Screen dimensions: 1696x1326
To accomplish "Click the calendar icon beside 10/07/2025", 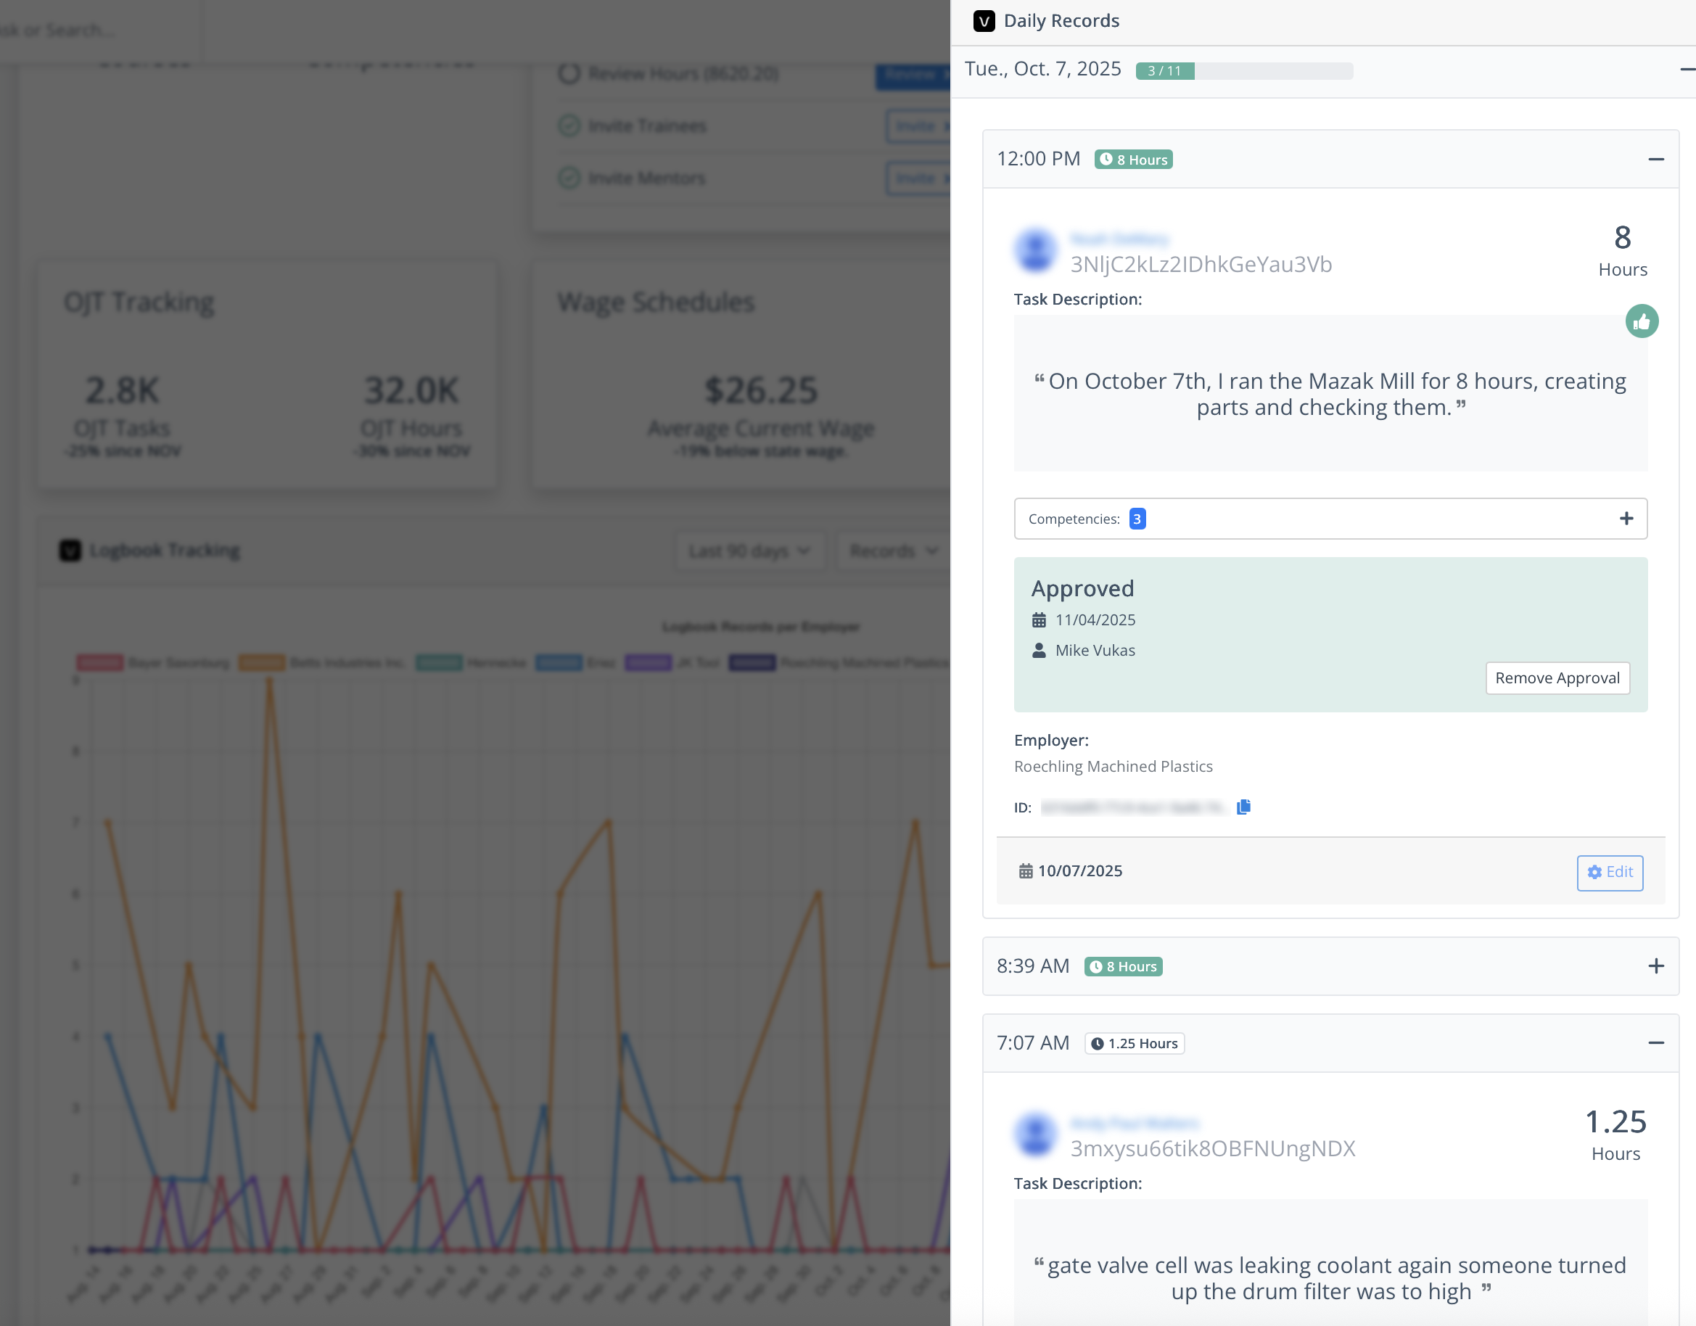I will pos(1025,871).
